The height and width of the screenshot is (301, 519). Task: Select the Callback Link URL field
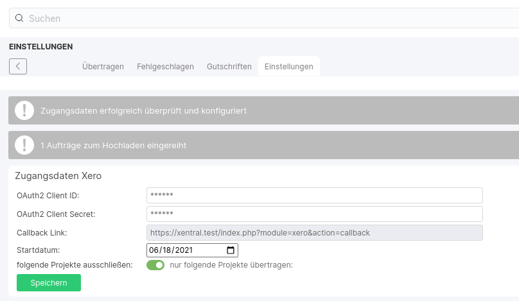point(314,232)
